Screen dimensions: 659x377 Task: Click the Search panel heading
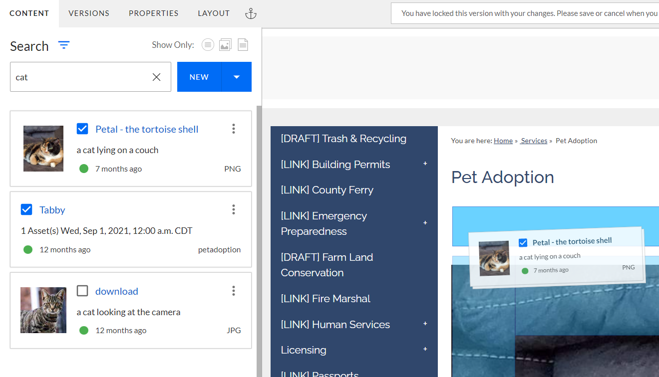click(x=29, y=46)
